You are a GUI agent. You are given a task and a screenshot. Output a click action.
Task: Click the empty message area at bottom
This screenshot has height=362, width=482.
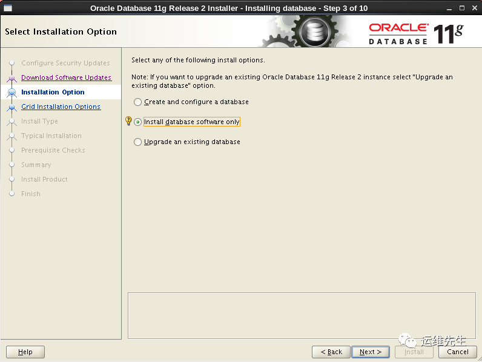pyautogui.click(x=302, y=315)
